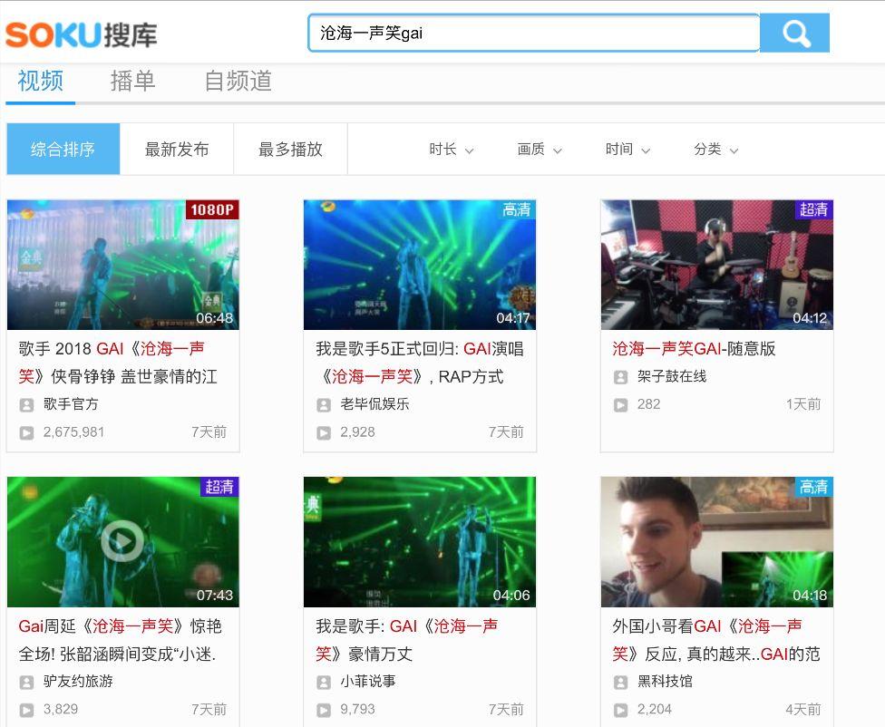Click uploader avatar icon beside 老毕侃娱乐

324,404
